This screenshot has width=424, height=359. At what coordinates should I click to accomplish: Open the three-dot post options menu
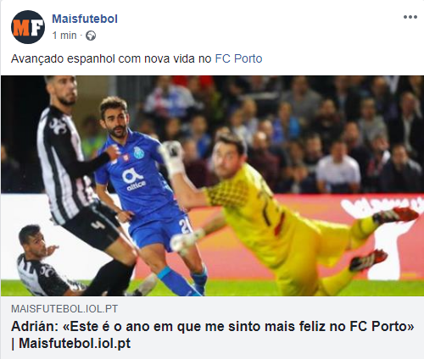(410, 17)
